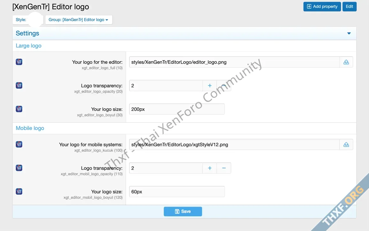
Task: Save the style properties
Action: pos(183,212)
